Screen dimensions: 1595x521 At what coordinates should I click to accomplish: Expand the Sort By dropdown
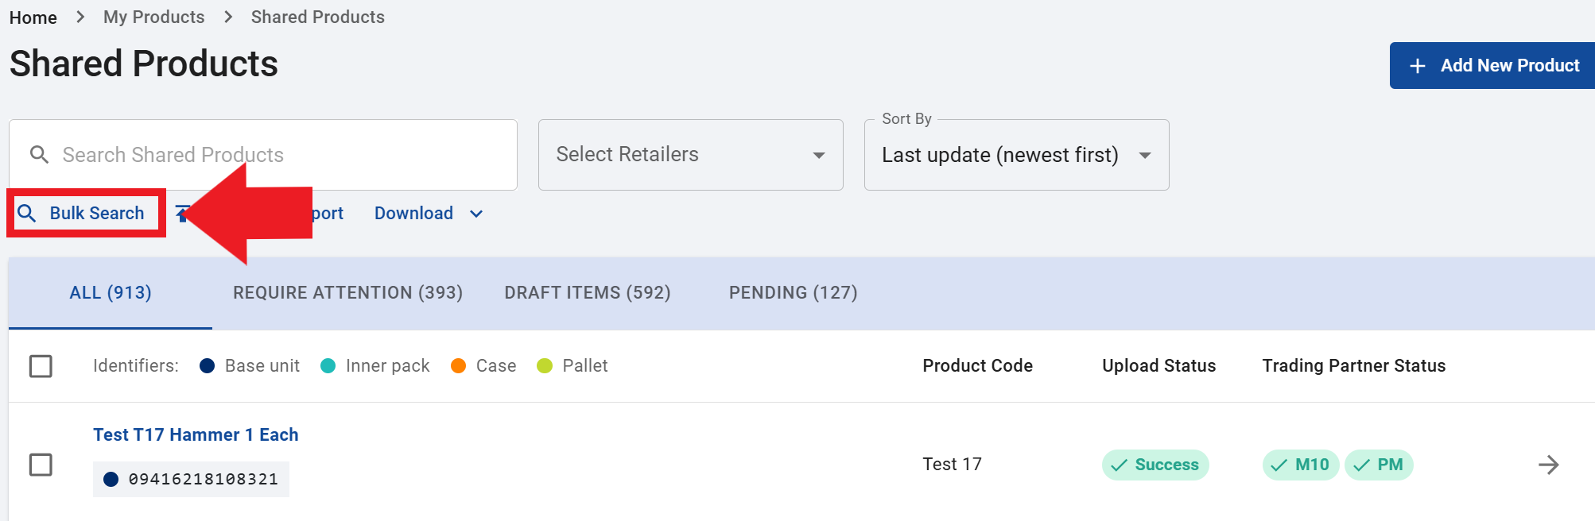[x=1016, y=155]
